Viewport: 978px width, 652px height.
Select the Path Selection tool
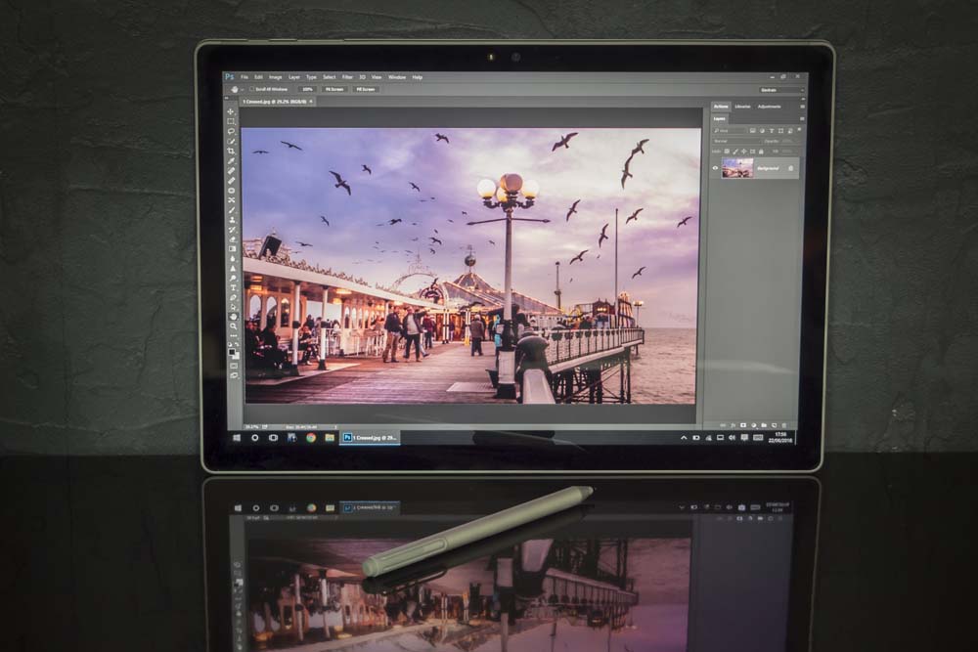pyautogui.click(x=233, y=307)
